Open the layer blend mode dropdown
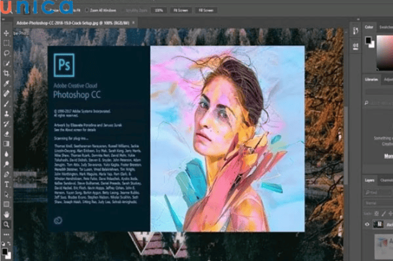Viewport: 393px width, 261px height. 377,203
